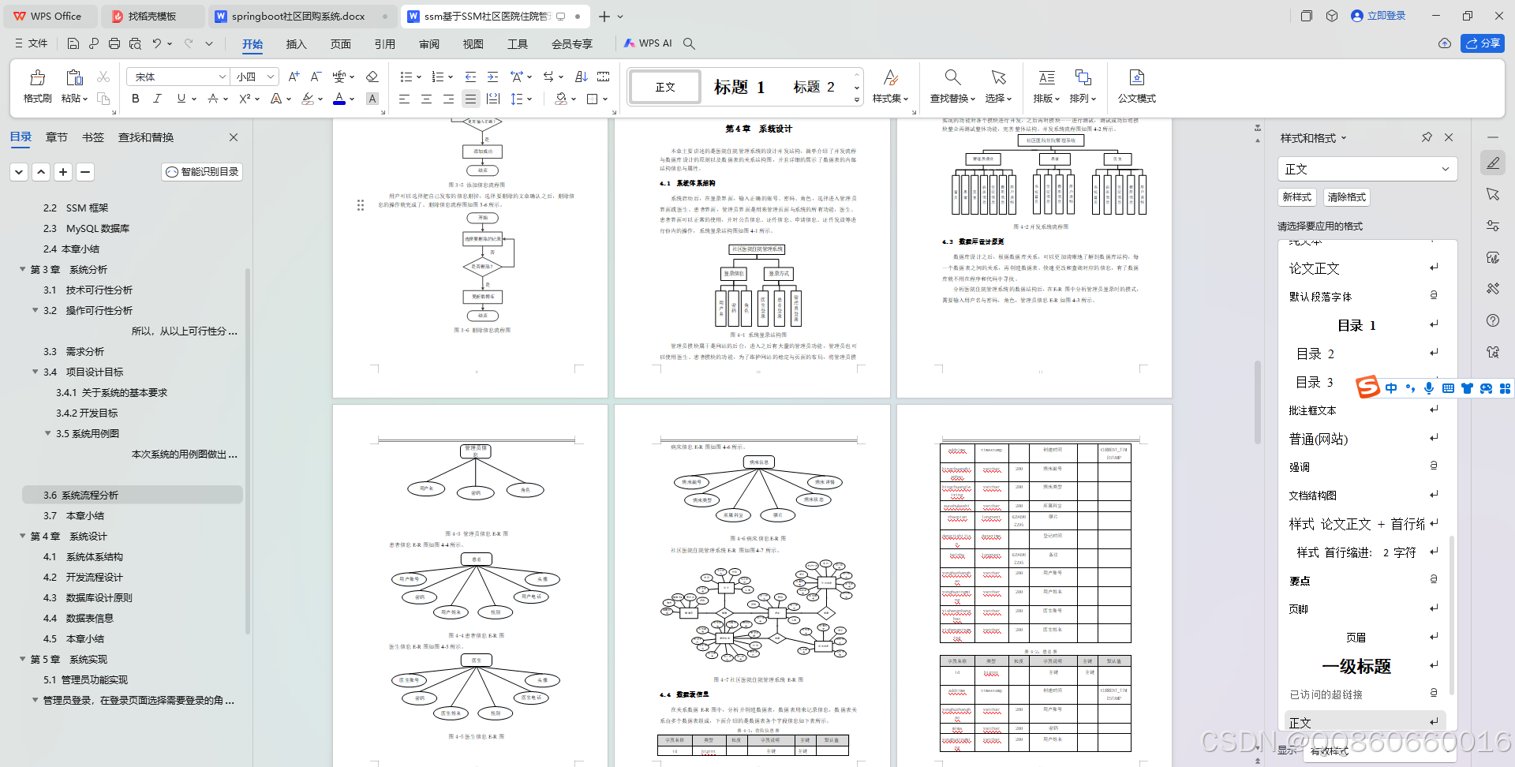Click the Paste icon in ribbon

(73, 79)
